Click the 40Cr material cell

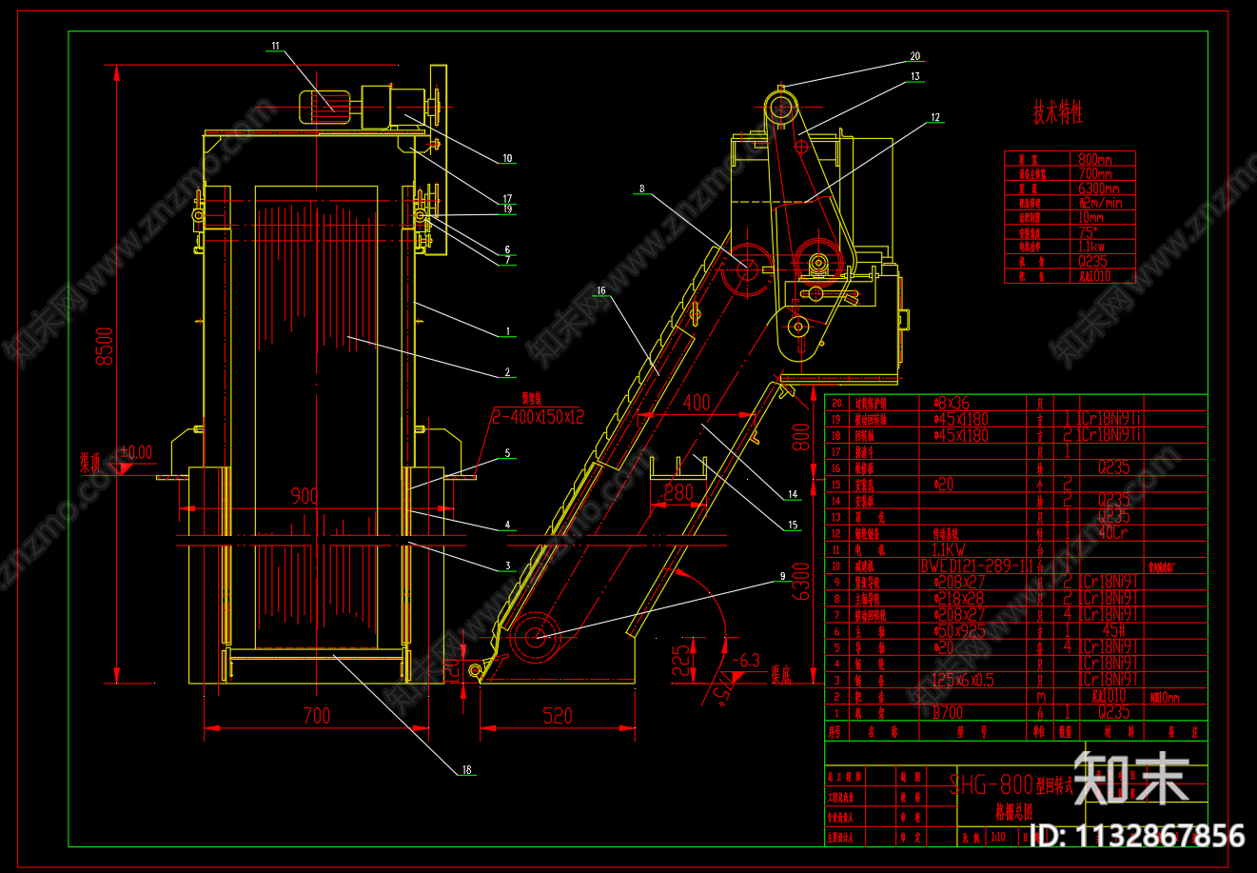pos(1114,533)
